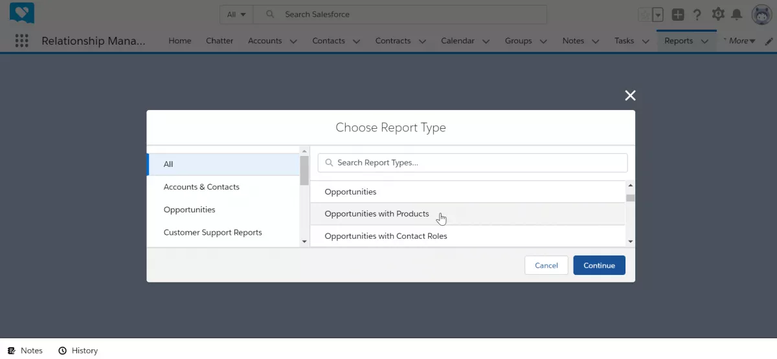Click the Salesforce heart logo
Image resolution: width=777 pixels, height=359 pixels.
coord(22,13)
